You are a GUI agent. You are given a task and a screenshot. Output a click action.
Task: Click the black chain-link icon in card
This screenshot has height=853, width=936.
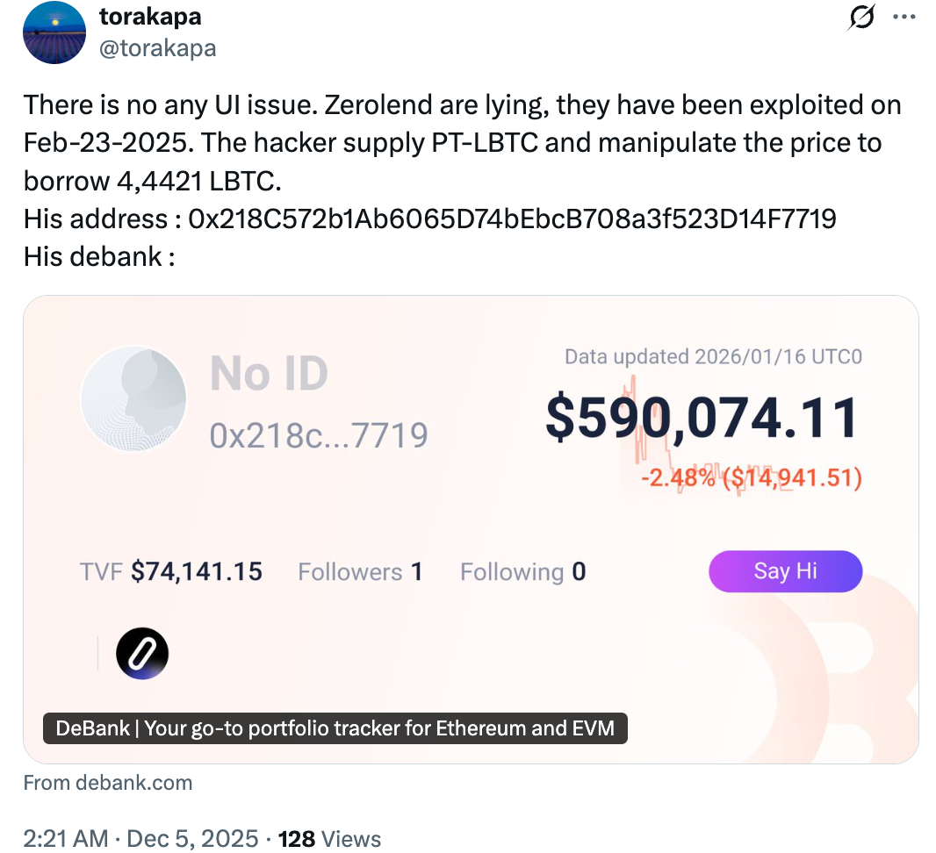[x=142, y=654]
